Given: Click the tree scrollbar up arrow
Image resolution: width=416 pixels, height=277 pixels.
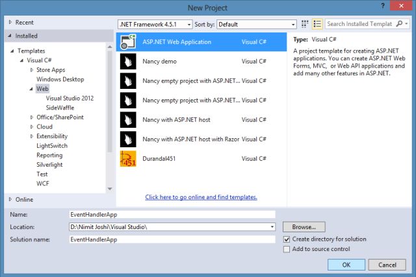Looking at the screenshot, I should (110, 47).
